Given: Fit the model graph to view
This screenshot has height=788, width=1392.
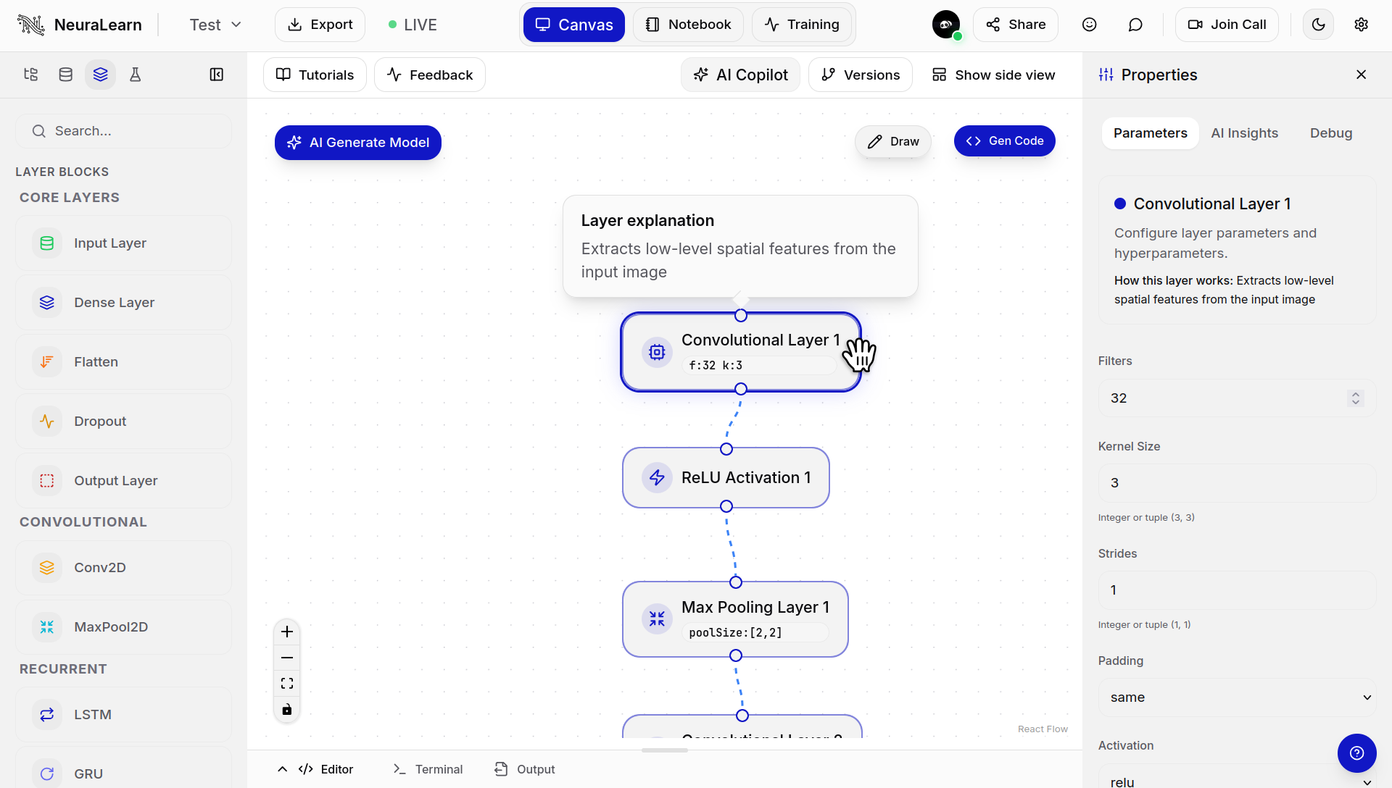Looking at the screenshot, I should coord(286,683).
